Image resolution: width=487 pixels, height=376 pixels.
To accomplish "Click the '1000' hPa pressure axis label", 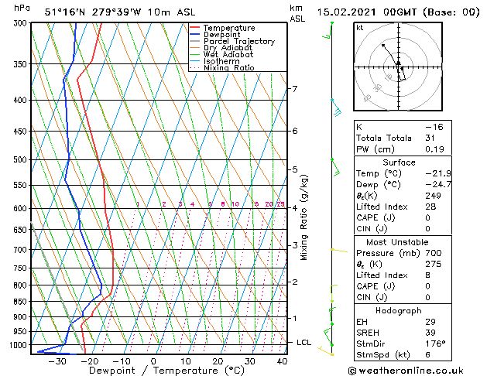I will coord(20,345).
